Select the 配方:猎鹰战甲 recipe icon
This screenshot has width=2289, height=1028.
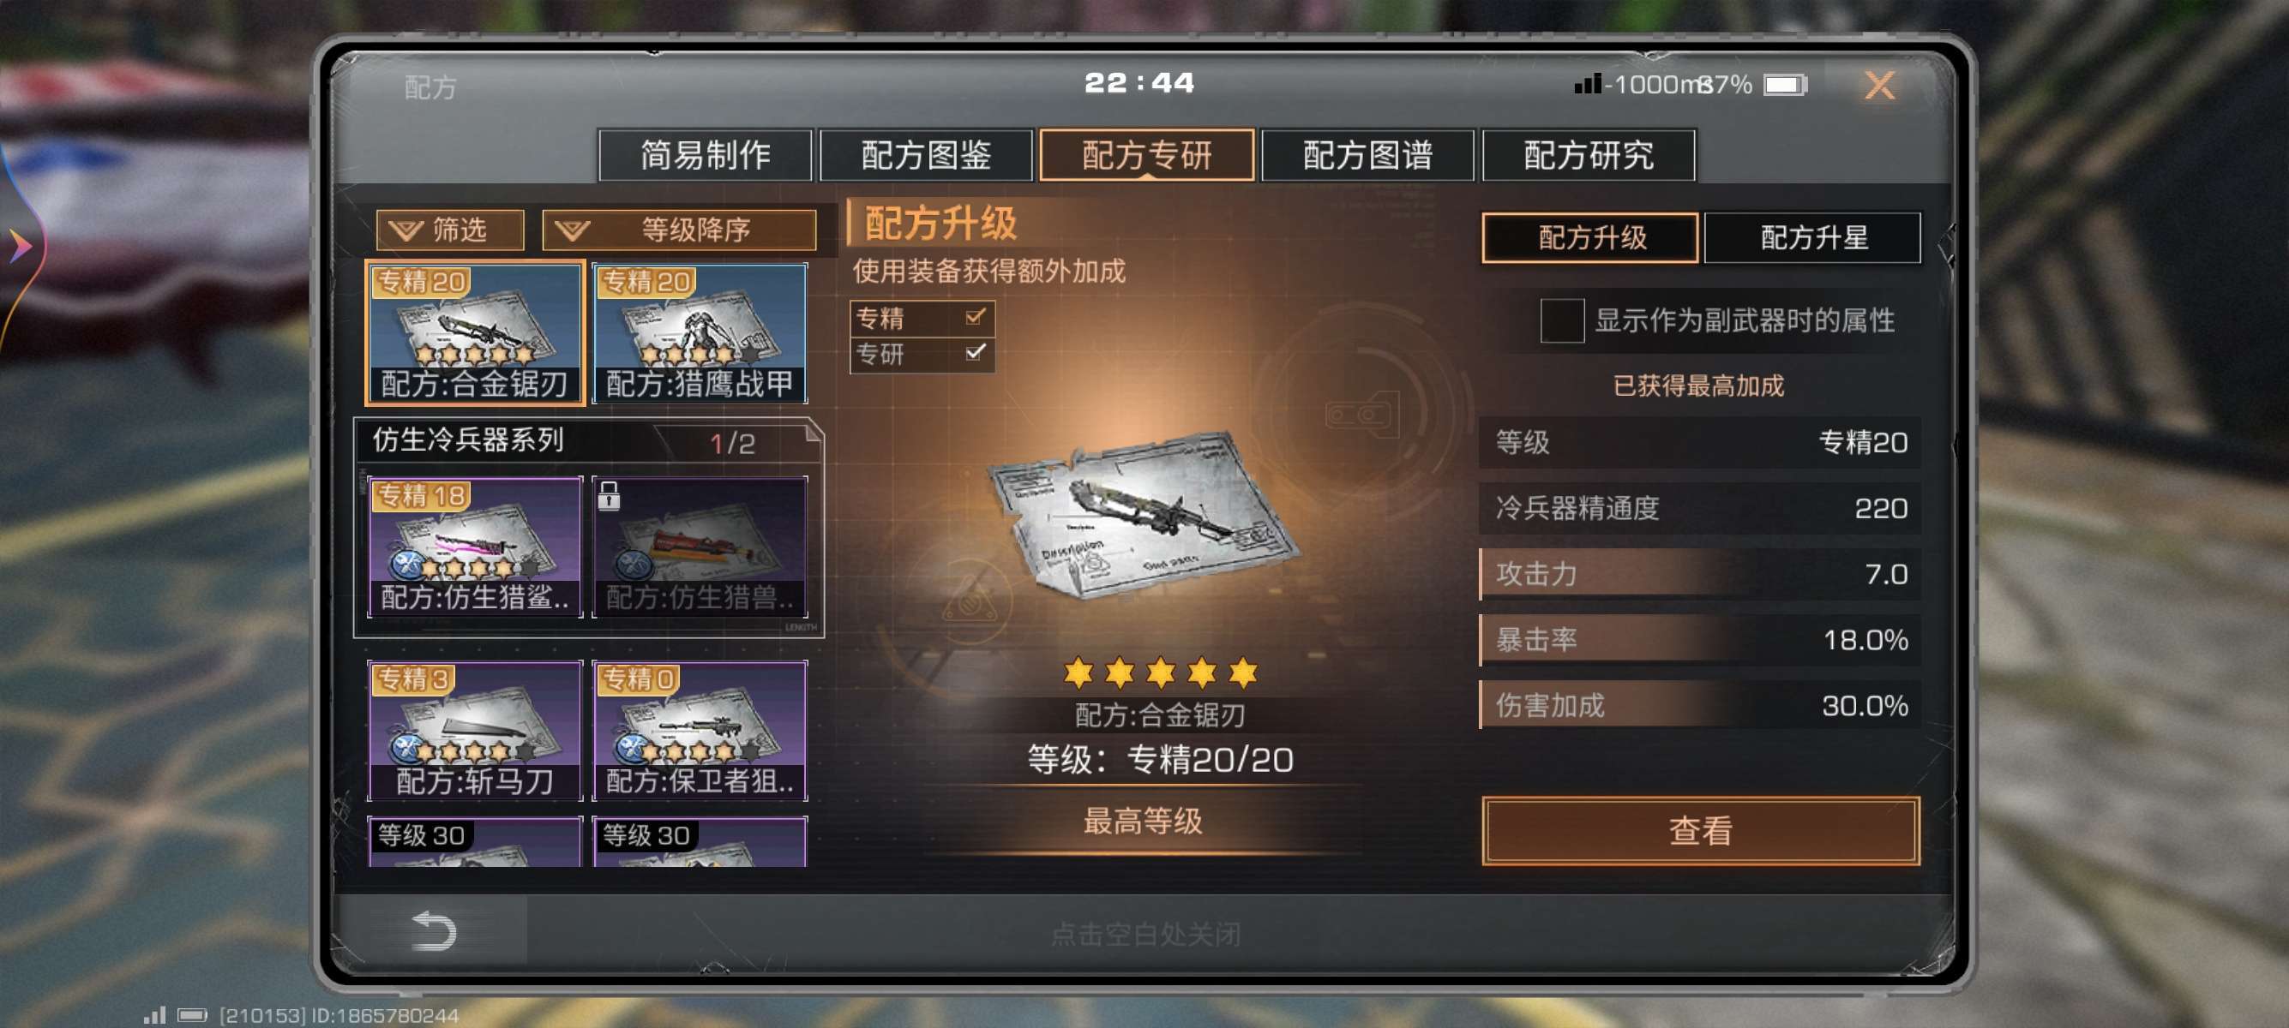click(700, 333)
